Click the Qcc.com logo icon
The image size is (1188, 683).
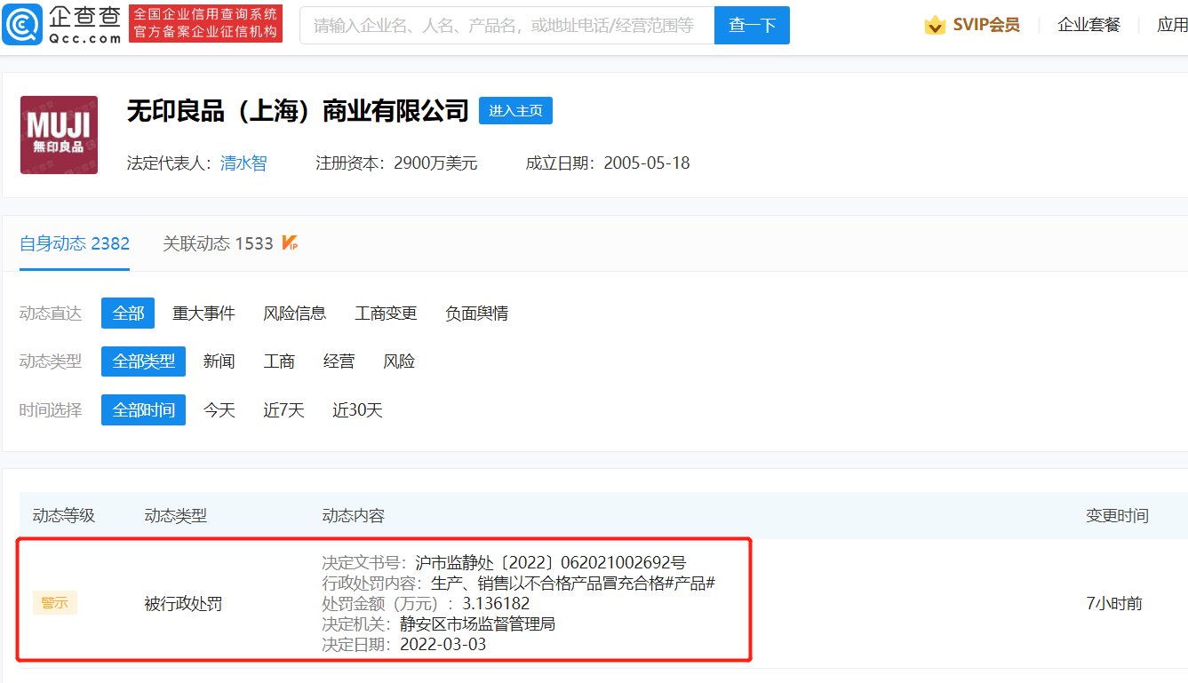click(x=21, y=25)
